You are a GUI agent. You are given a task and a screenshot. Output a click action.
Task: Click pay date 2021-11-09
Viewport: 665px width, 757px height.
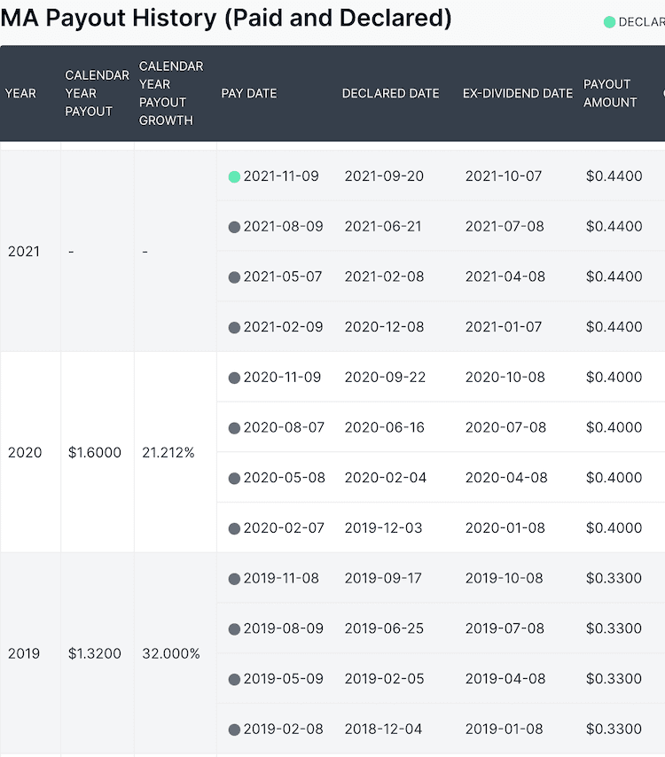click(281, 176)
